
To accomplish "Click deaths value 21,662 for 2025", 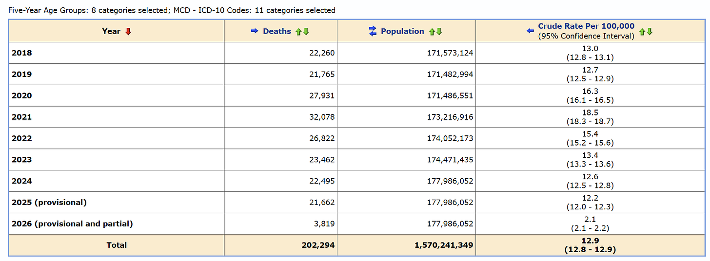I will pos(322,203).
